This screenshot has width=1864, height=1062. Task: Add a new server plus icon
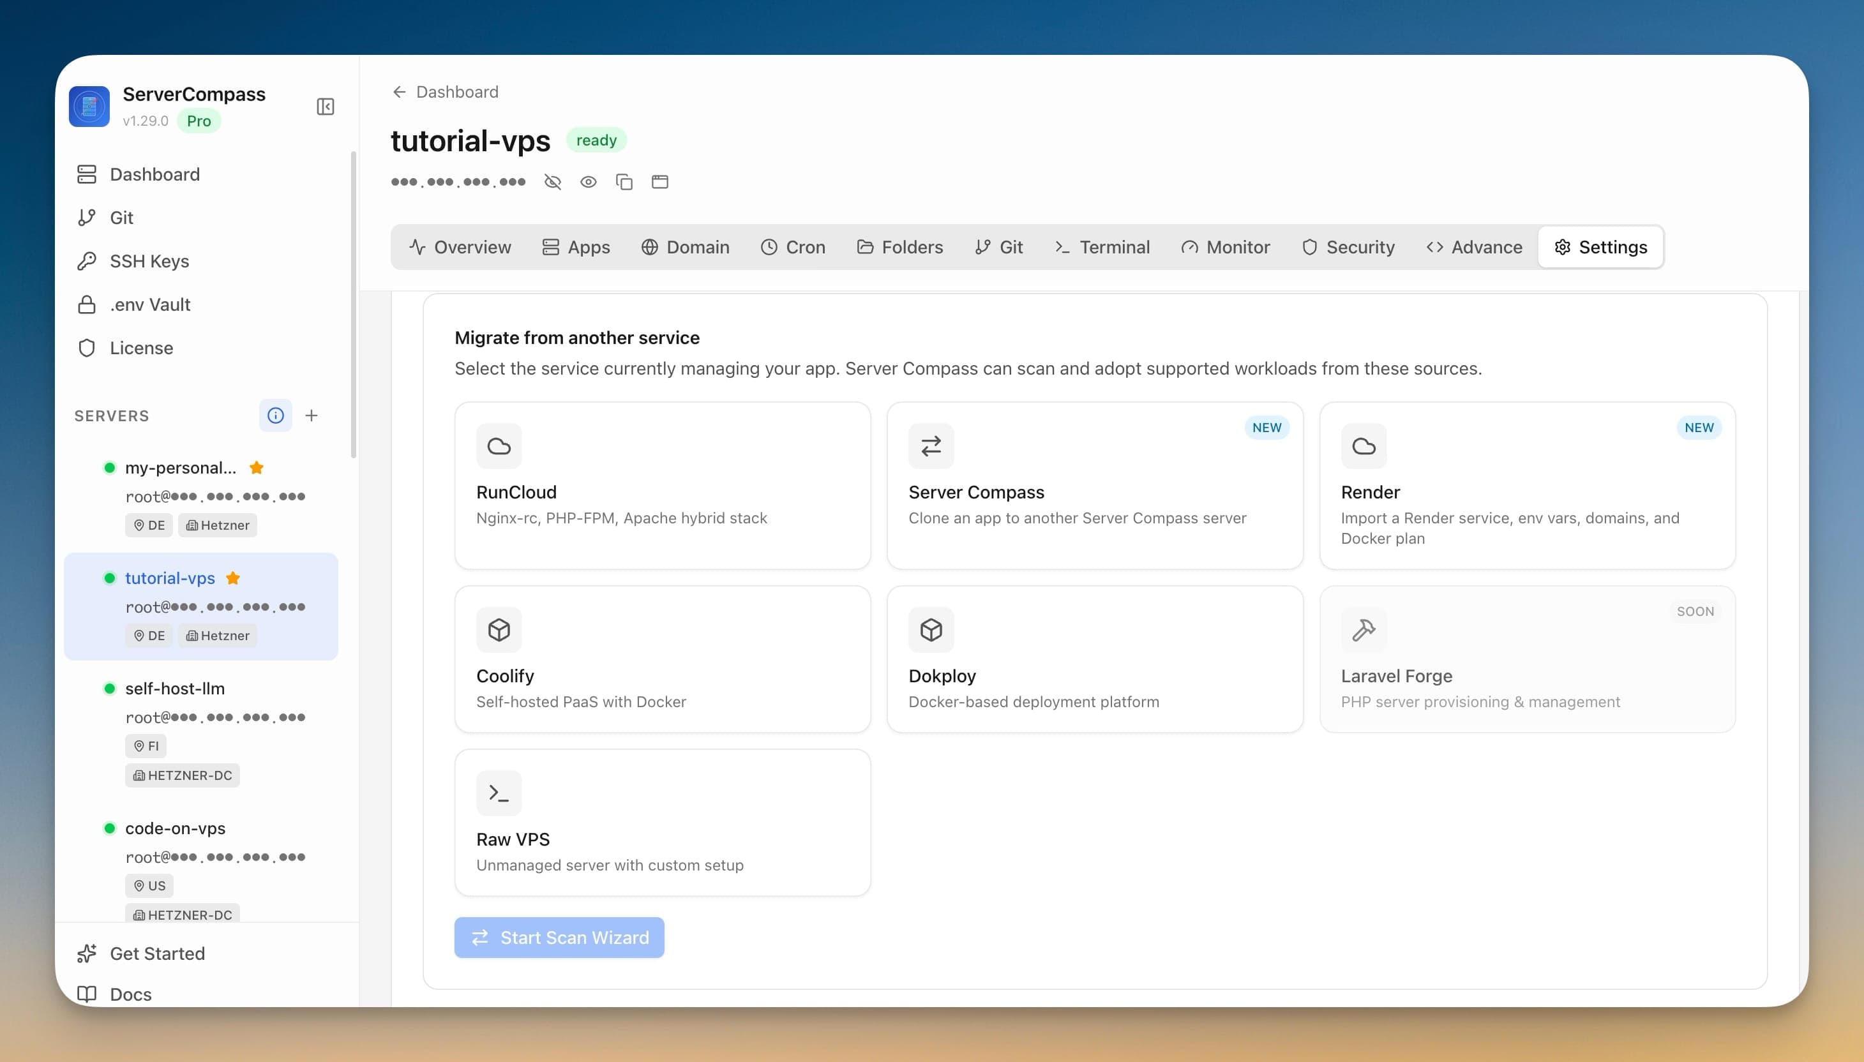click(312, 415)
